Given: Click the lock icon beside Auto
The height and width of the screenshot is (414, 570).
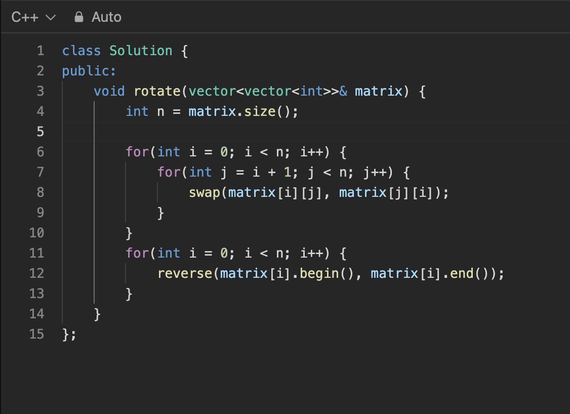Looking at the screenshot, I should click(x=79, y=17).
